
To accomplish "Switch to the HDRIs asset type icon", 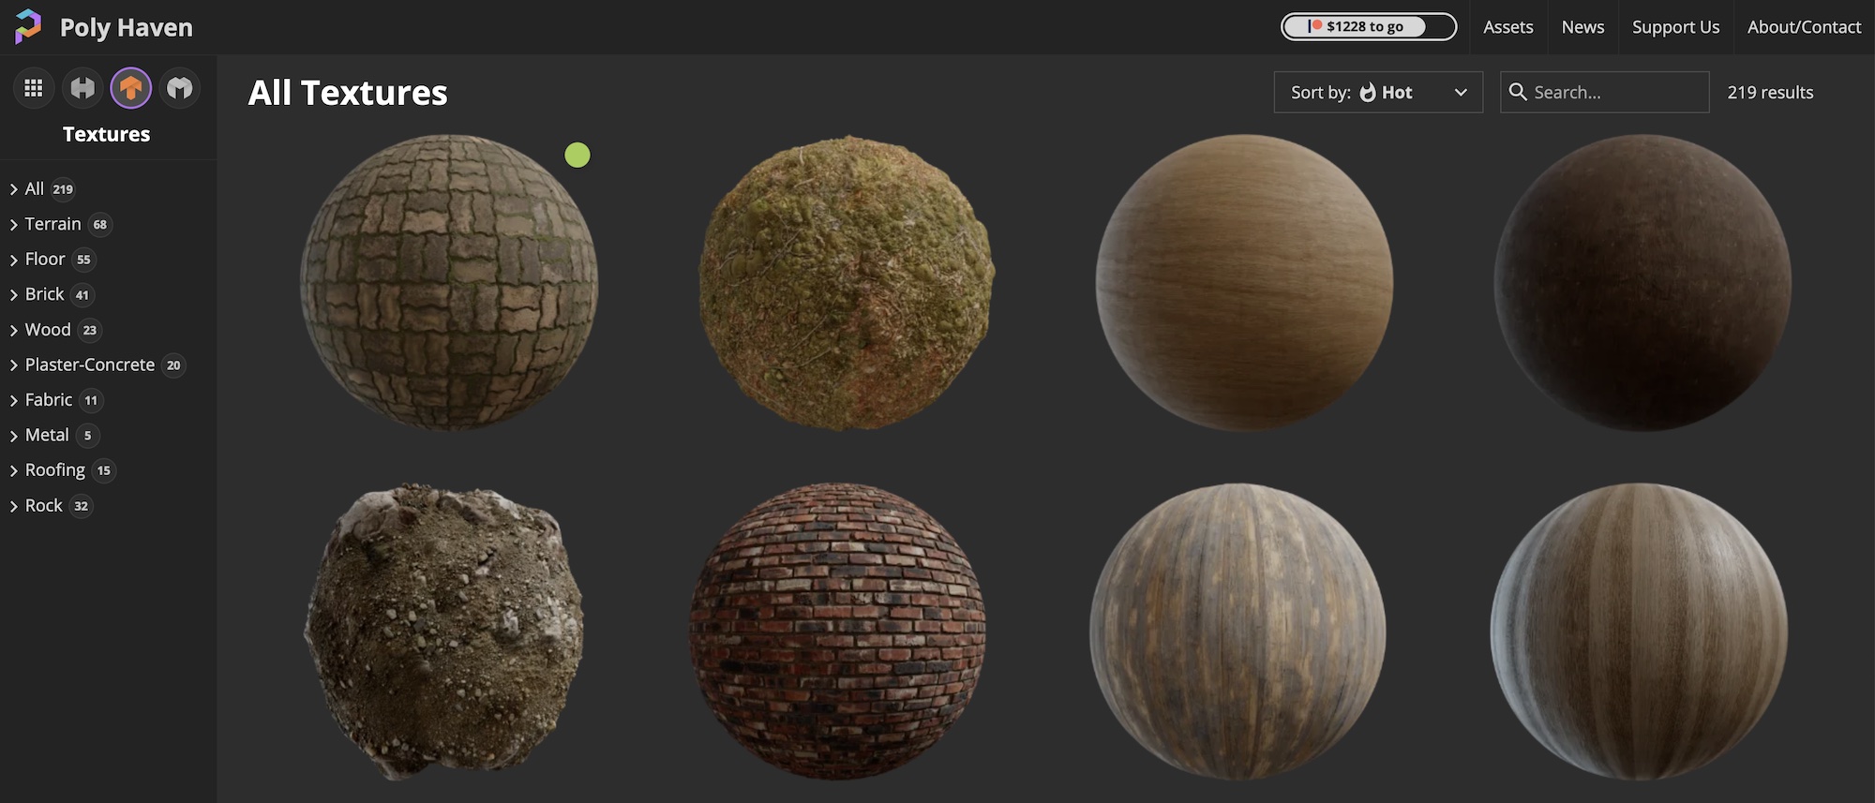I will (x=82, y=88).
